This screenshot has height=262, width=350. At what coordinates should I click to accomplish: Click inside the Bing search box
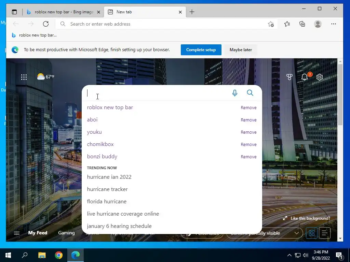click(156, 93)
